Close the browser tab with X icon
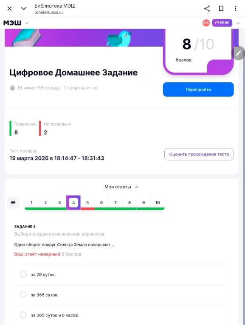The width and height of the screenshot is (245, 325). [x=9, y=9]
